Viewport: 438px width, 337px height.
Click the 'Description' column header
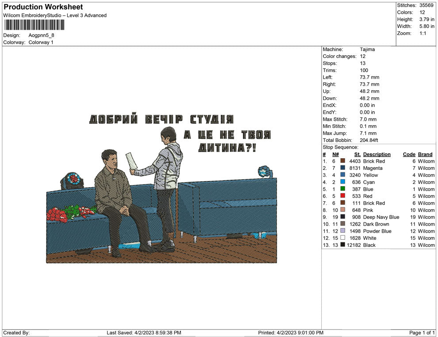[377, 154]
